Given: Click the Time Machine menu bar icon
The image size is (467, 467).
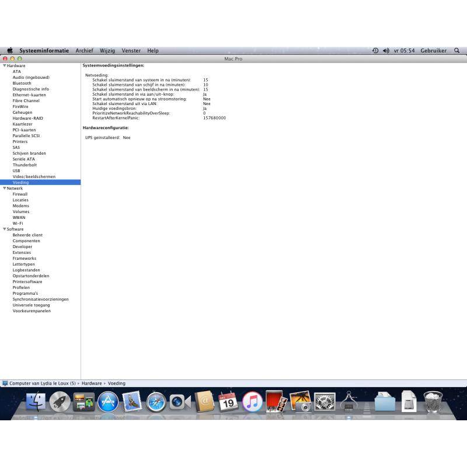Looking at the screenshot, I should tap(375, 51).
